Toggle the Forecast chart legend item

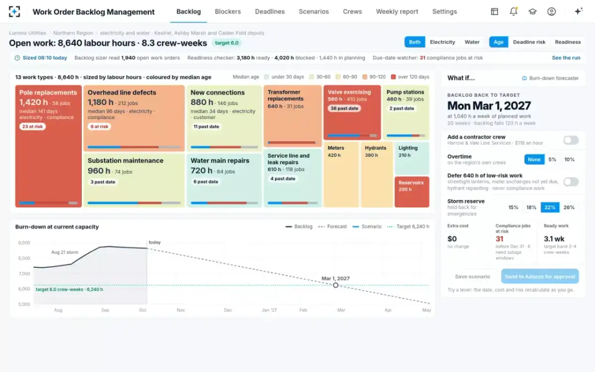[x=332, y=227]
